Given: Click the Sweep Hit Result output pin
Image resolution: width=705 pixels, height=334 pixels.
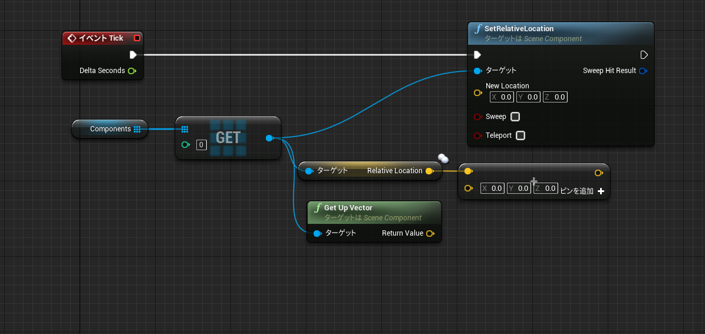Looking at the screenshot, I should 643,71.
